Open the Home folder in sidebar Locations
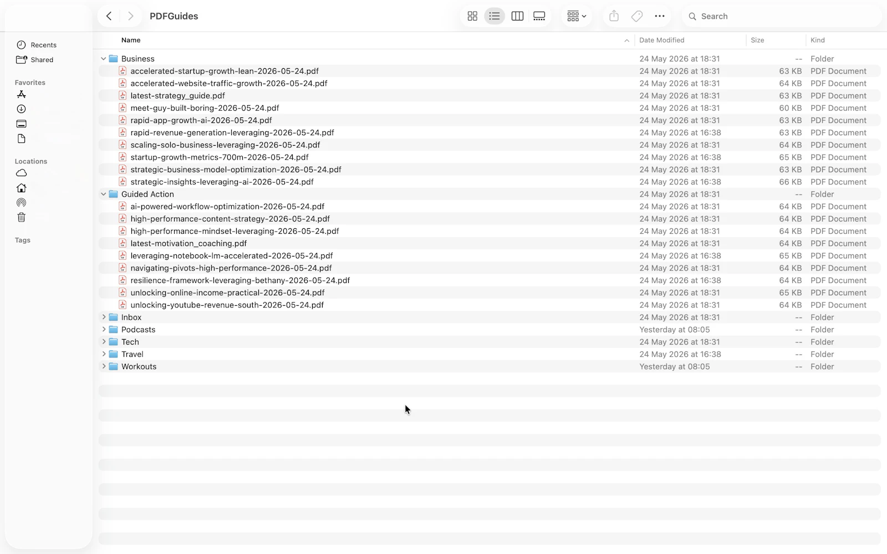Screen dimensions: 887x554 [x=22, y=188]
